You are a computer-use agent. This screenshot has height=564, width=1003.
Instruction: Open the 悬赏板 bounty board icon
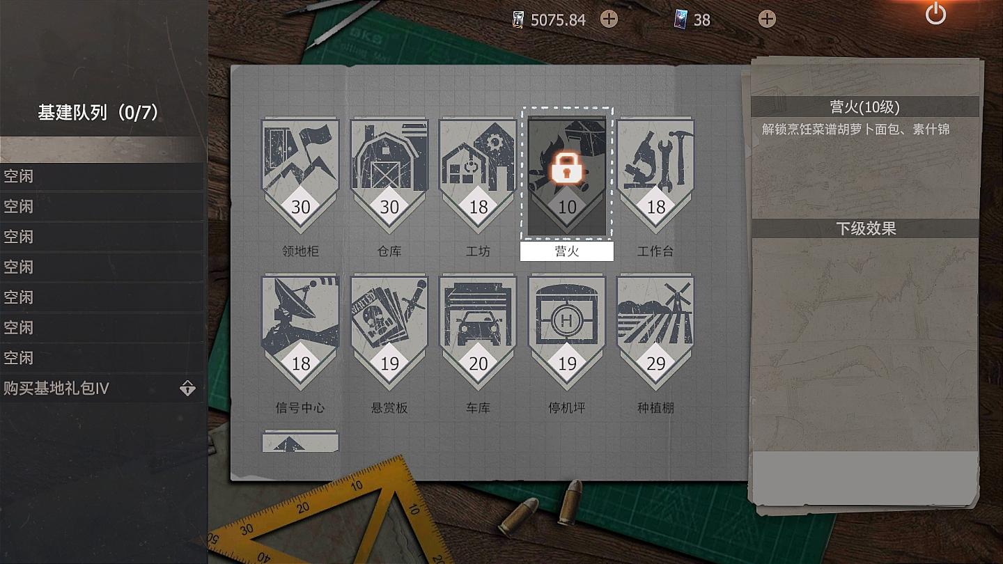389,332
